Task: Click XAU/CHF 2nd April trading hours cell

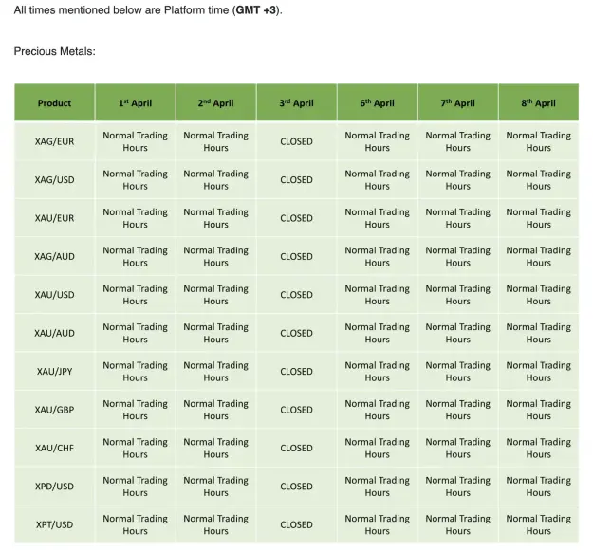Action: click(216, 448)
